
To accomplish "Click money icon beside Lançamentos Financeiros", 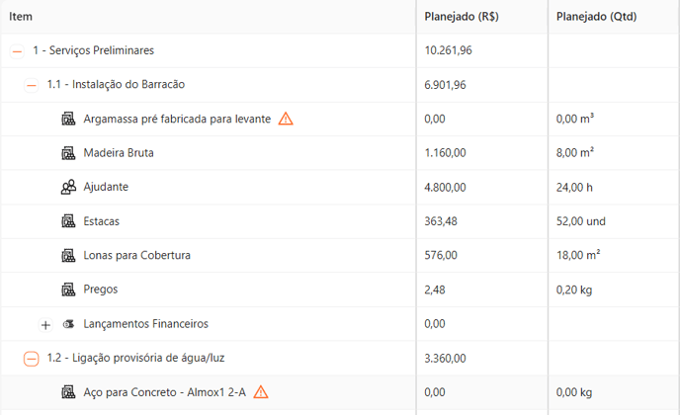I will click(x=68, y=324).
